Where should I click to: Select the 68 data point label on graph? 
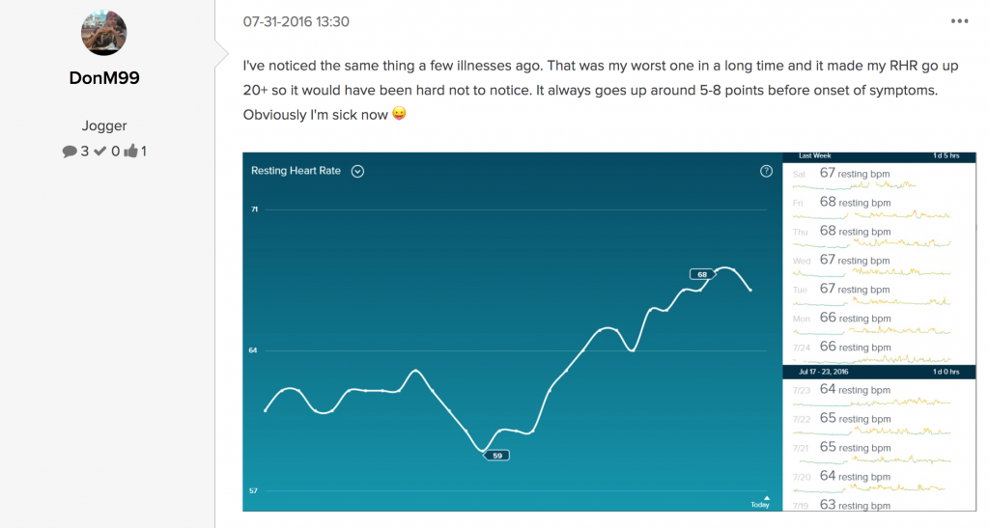click(x=702, y=274)
